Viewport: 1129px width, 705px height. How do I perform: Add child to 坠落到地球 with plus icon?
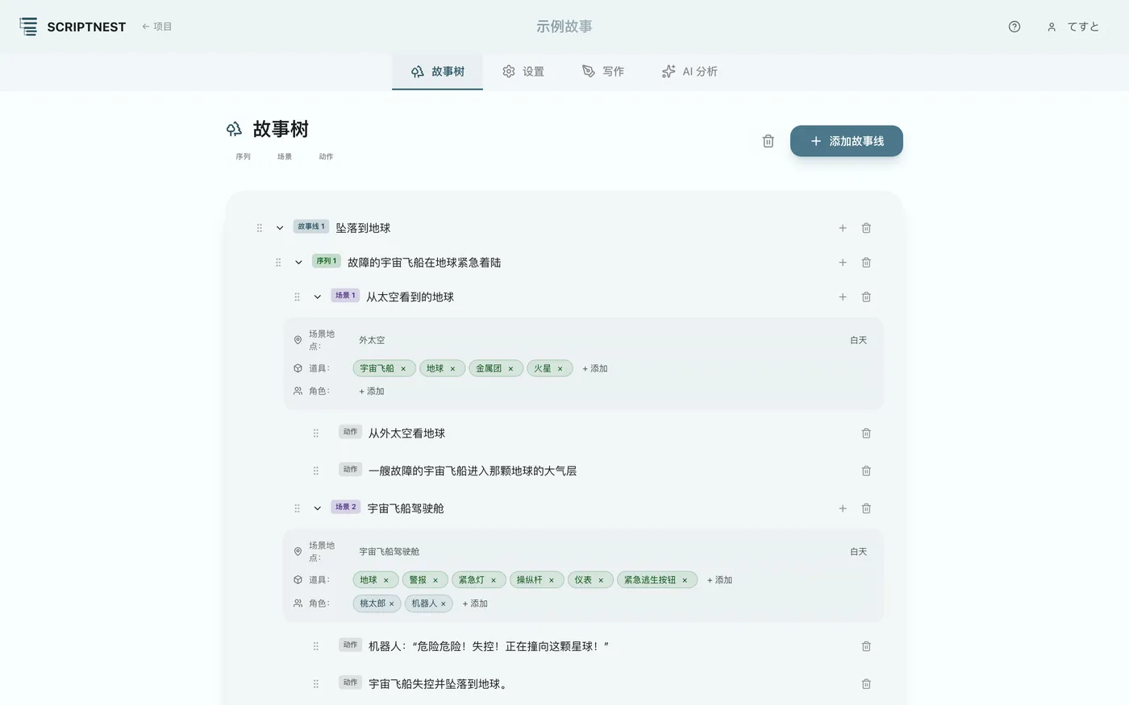(843, 228)
